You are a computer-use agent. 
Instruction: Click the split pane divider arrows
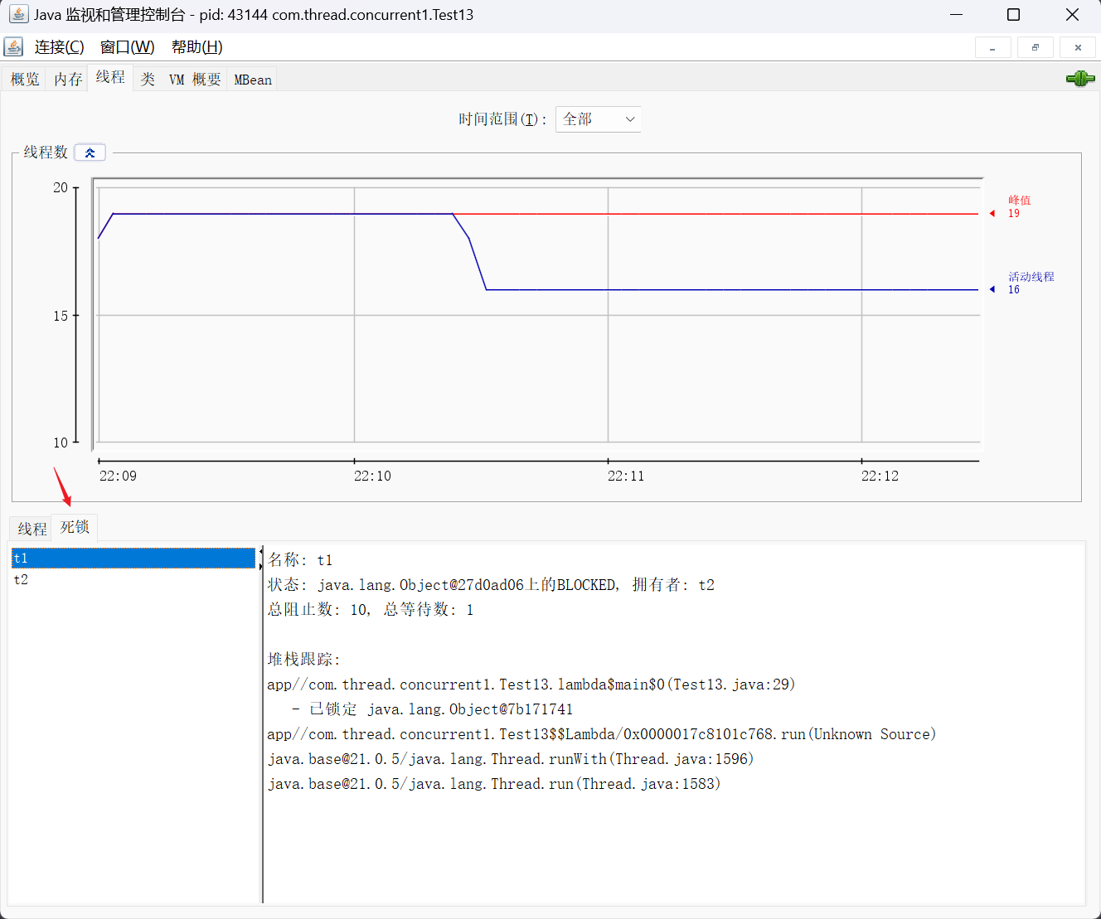[x=261, y=559]
